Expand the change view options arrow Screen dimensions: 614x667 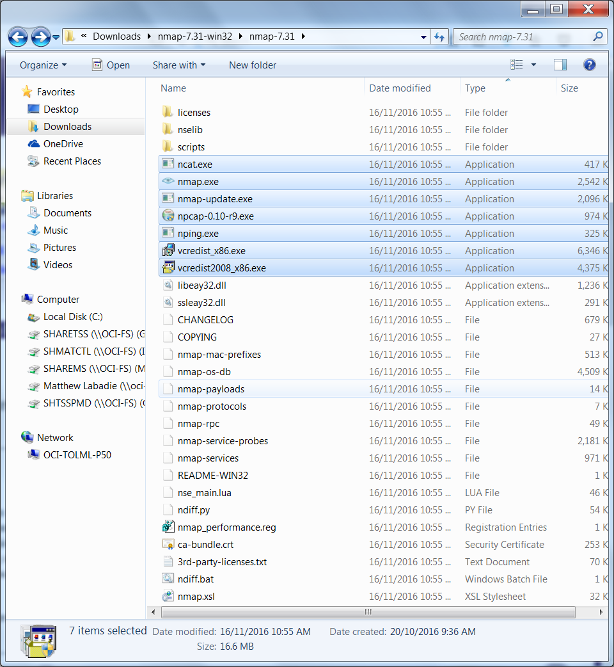click(x=533, y=65)
